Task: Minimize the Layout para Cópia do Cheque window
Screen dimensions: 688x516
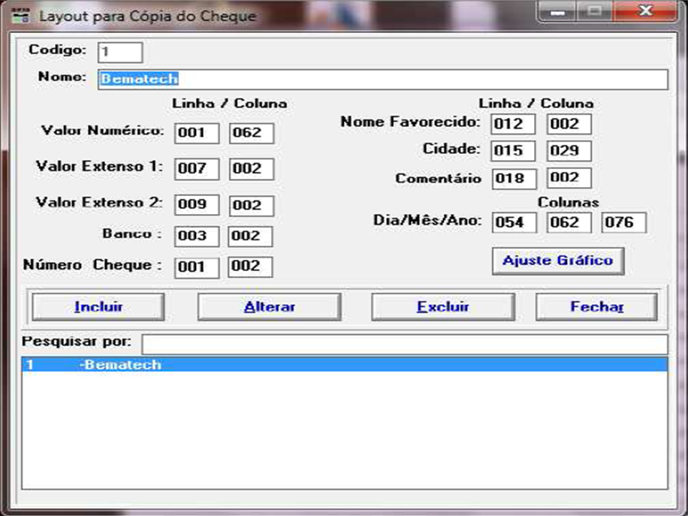Action: click(557, 11)
